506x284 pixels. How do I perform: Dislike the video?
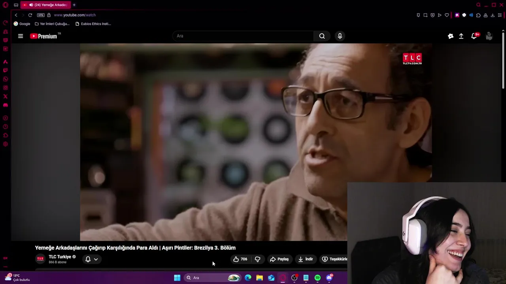(x=257, y=259)
